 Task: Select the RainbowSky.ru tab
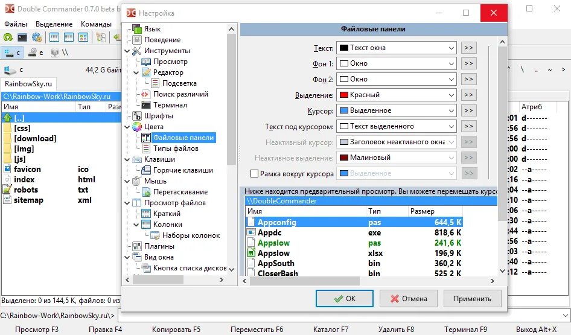tap(28, 84)
